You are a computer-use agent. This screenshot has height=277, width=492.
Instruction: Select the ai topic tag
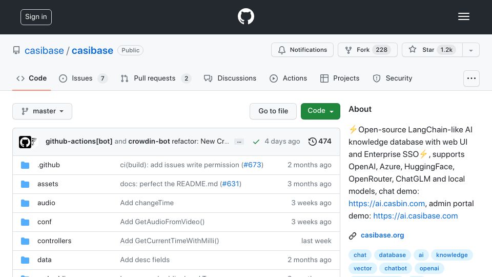click(x=421, y=255)
